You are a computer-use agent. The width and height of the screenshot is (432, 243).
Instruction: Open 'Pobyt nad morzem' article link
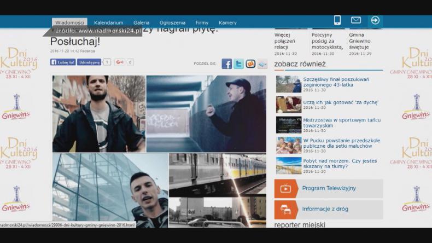point(340,164)
